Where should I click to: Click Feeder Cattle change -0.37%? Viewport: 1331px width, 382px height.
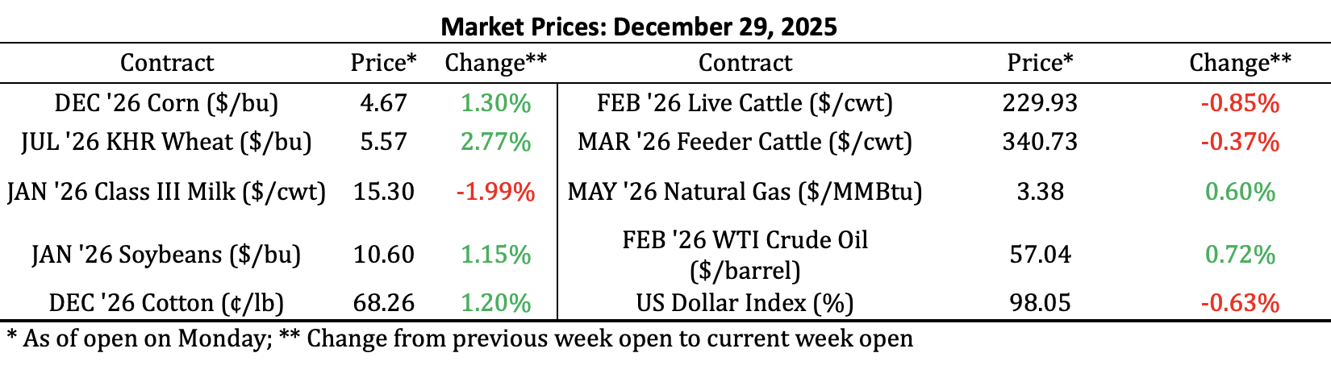1240,142
